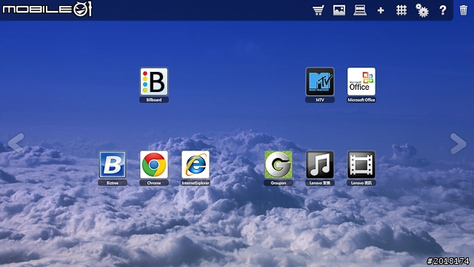
Task: Click the "Groupon" label
Action: 278,183
